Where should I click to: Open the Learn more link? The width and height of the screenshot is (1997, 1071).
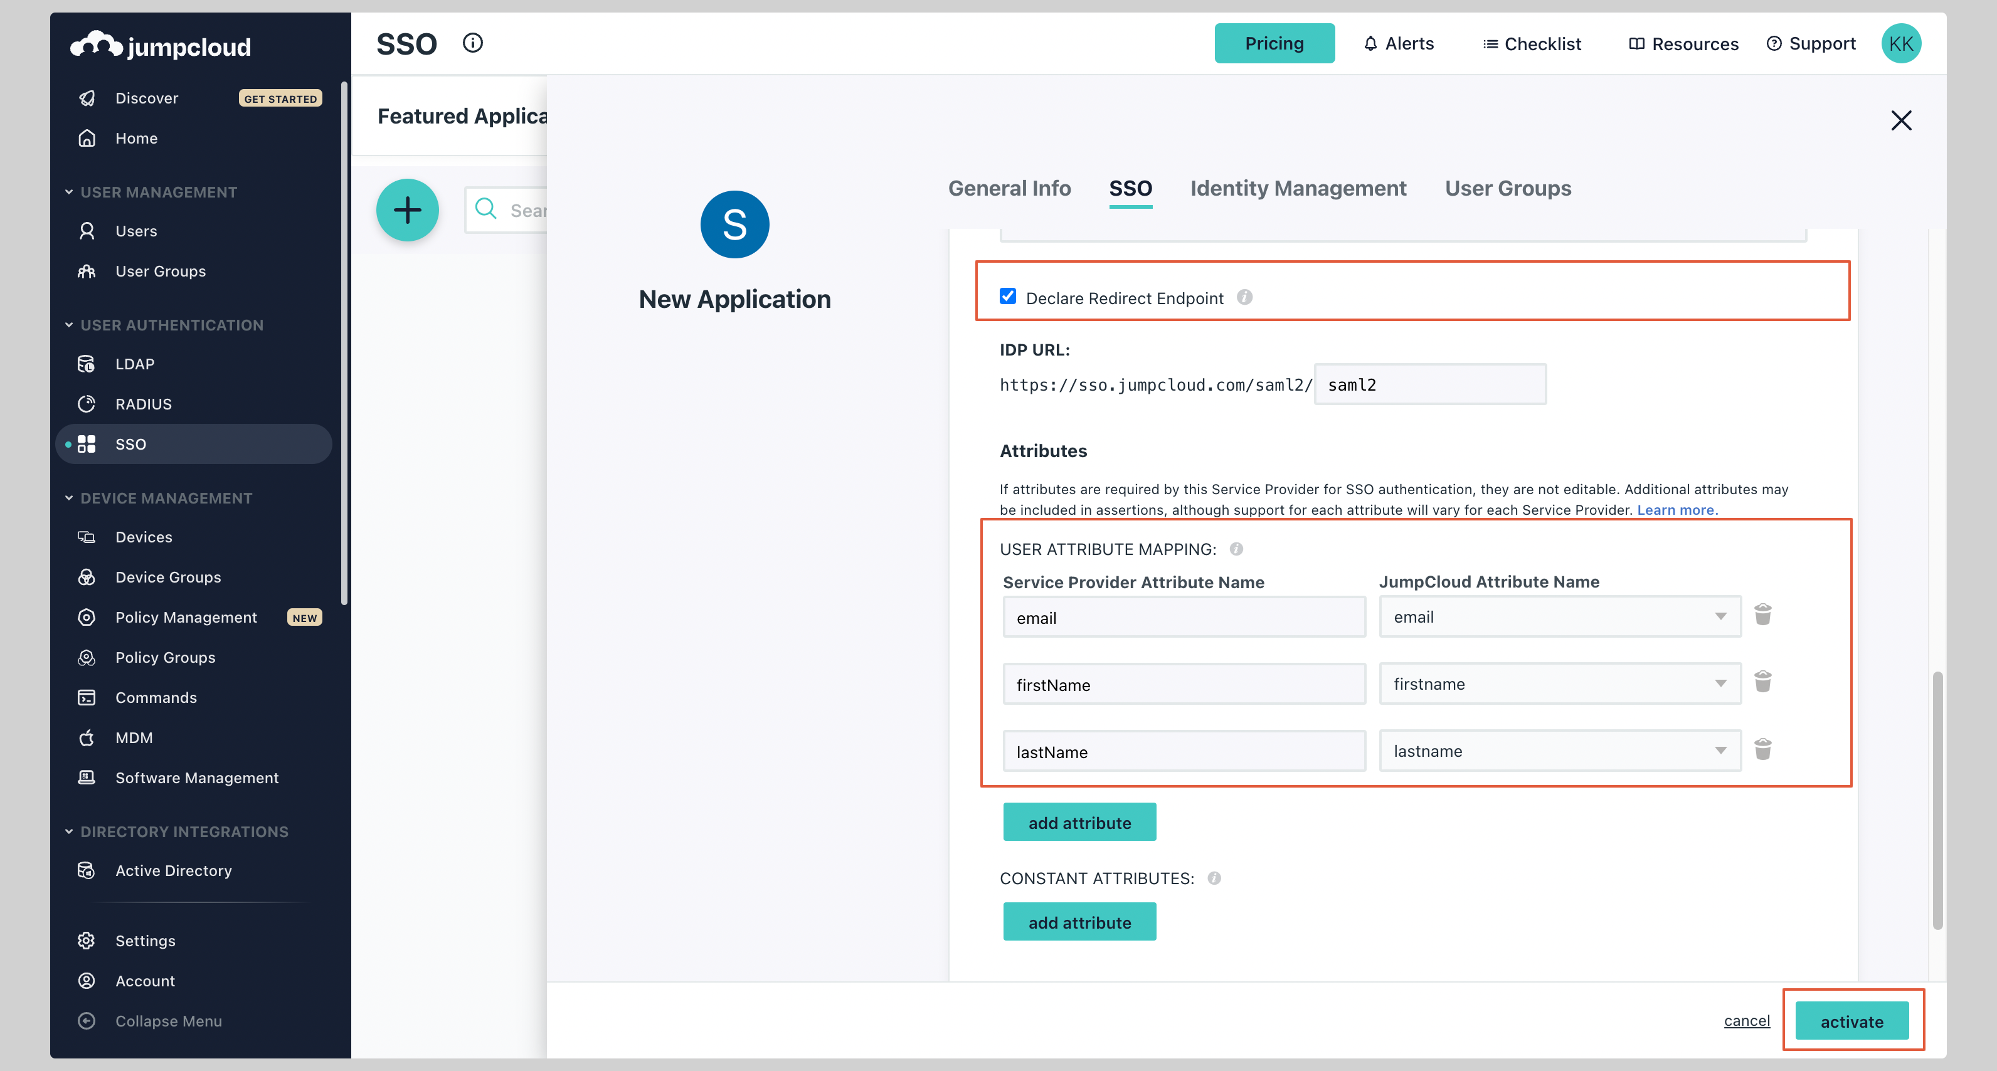click(x=1676, y=510)
